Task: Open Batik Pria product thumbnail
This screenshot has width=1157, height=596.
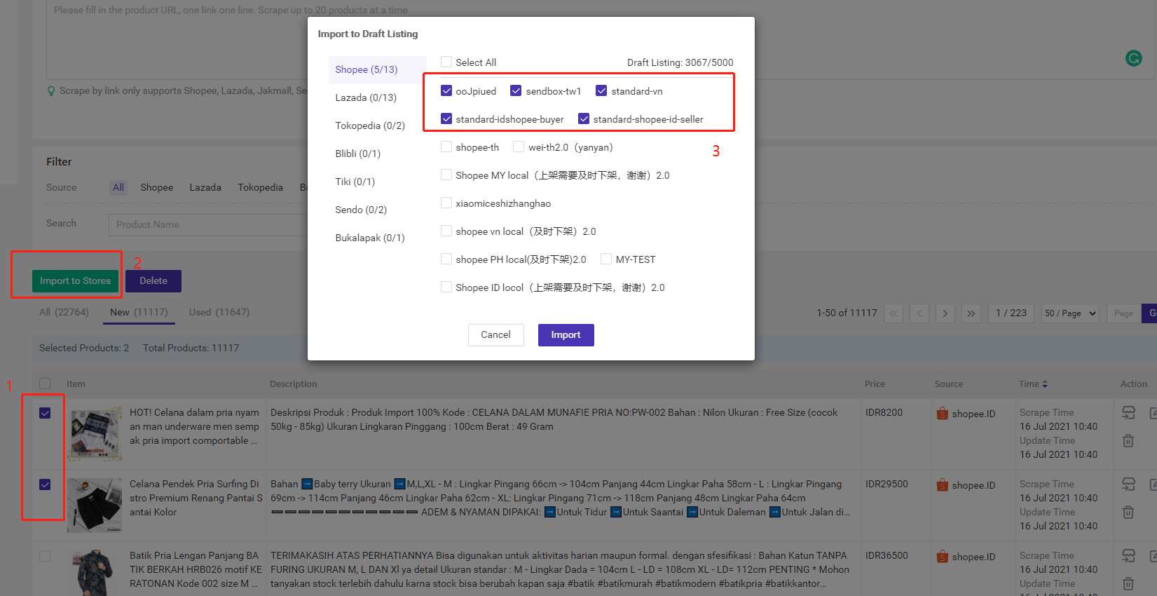Action: coord(95,574)
